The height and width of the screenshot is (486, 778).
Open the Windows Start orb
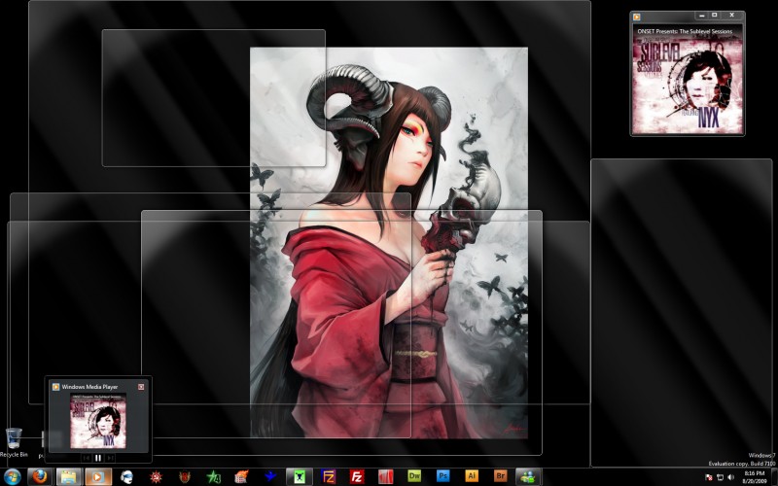tap(12, 477)
